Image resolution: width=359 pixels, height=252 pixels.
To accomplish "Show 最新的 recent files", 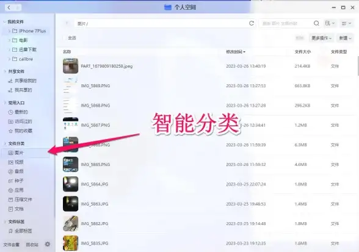I will point(18,112).
